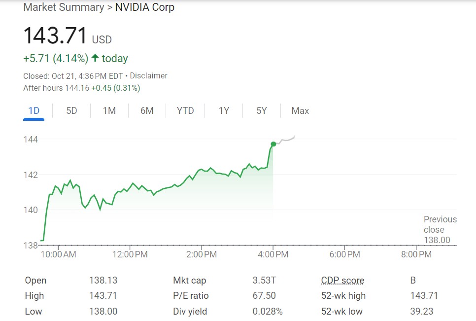476x321 pixels.
Task: Show the 6M price history tab
Action: 147,110
